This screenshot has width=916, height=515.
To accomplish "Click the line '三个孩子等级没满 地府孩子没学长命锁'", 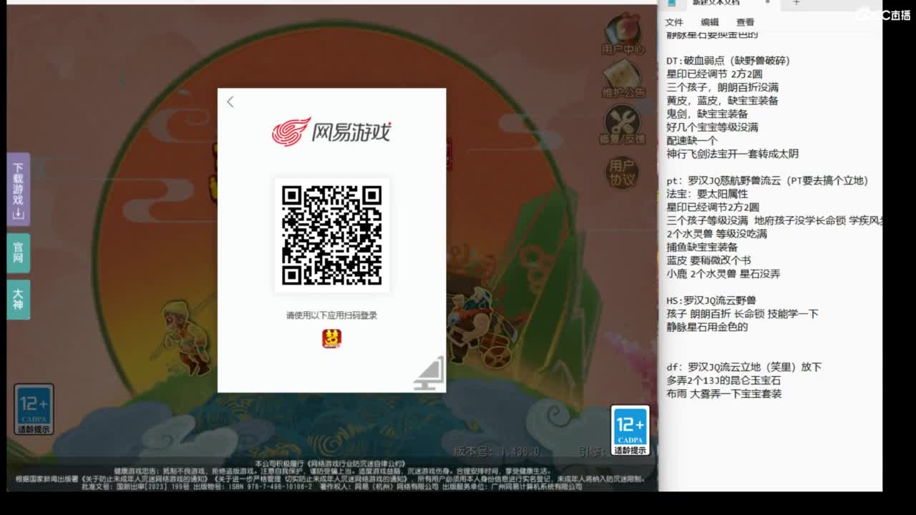I will (774, 221).
